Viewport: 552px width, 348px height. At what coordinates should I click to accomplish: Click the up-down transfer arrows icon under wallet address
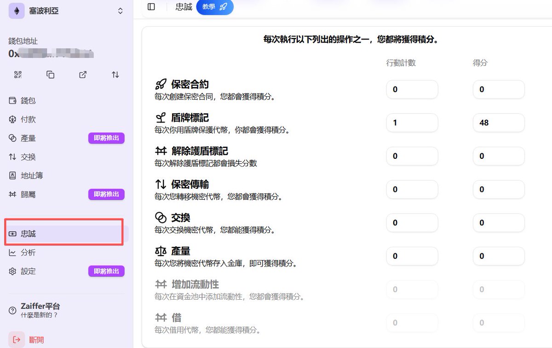(x=115, y=75)
